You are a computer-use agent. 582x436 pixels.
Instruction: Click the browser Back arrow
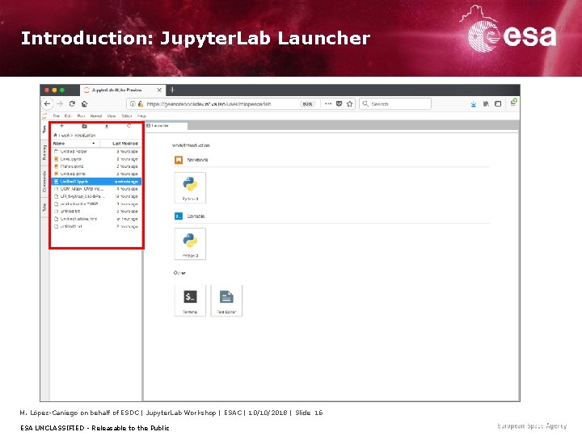coord(47,104)
